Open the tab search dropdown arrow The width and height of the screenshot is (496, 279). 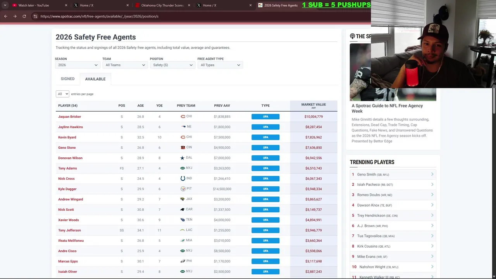pos(5,5)
